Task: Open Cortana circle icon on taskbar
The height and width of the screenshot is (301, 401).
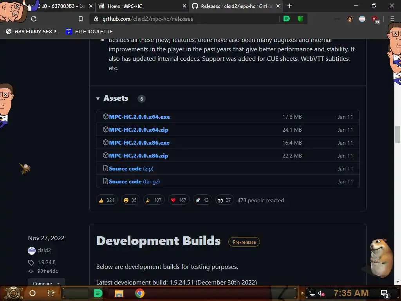Action: tap(33, 293)
